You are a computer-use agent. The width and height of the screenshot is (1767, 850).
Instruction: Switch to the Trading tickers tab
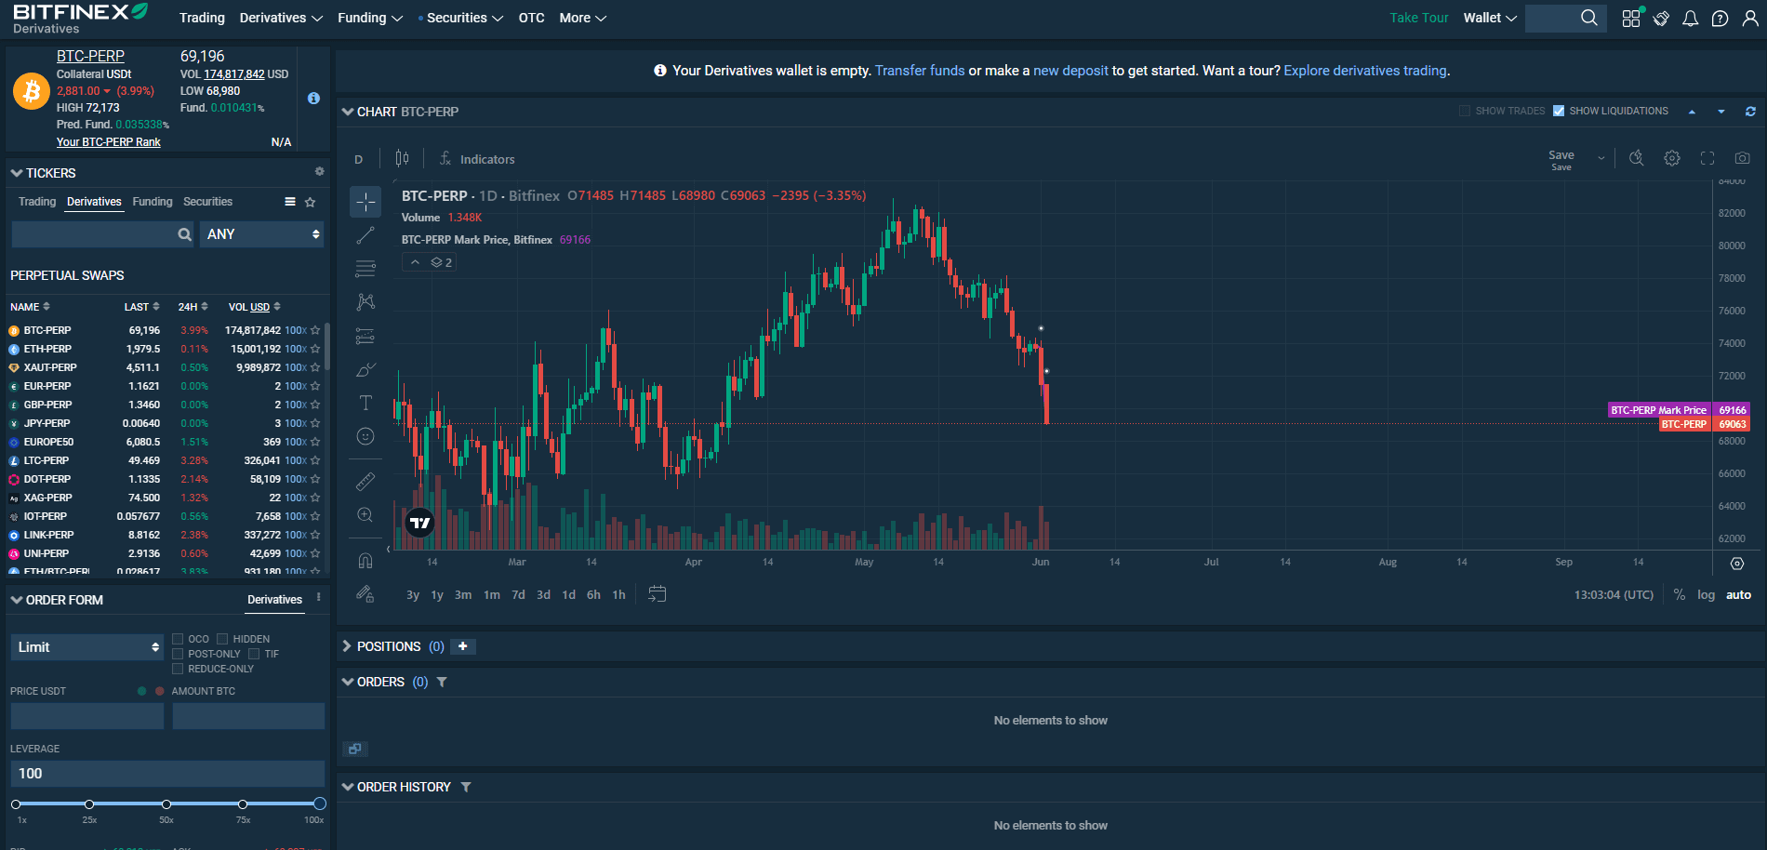(x=37, y=202)
